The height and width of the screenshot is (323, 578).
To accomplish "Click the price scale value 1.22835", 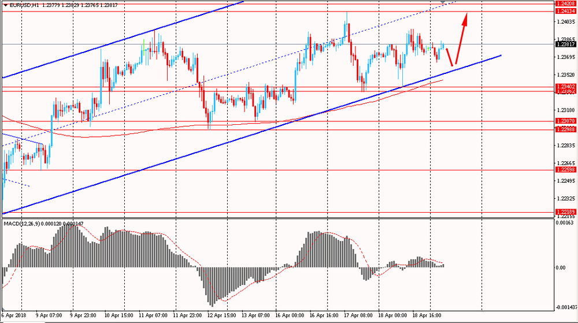I will (x=565, y=146).
